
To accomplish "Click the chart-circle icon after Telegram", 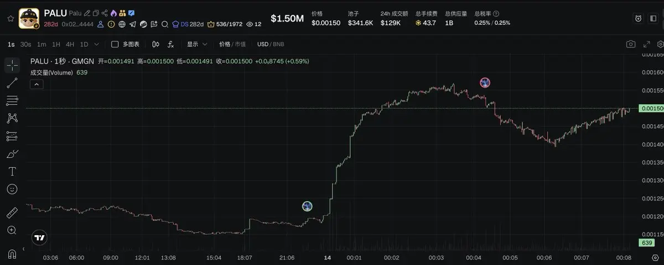I will 143,24.
